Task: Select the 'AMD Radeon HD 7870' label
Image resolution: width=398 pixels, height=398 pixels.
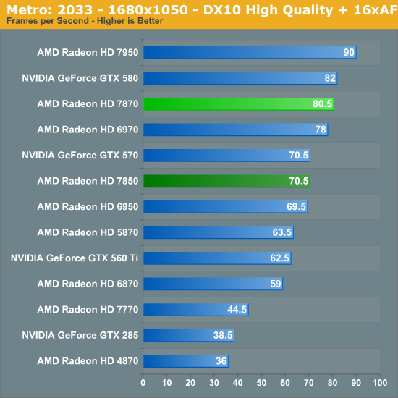Action: pyautogui.click(x=88, y=103)
